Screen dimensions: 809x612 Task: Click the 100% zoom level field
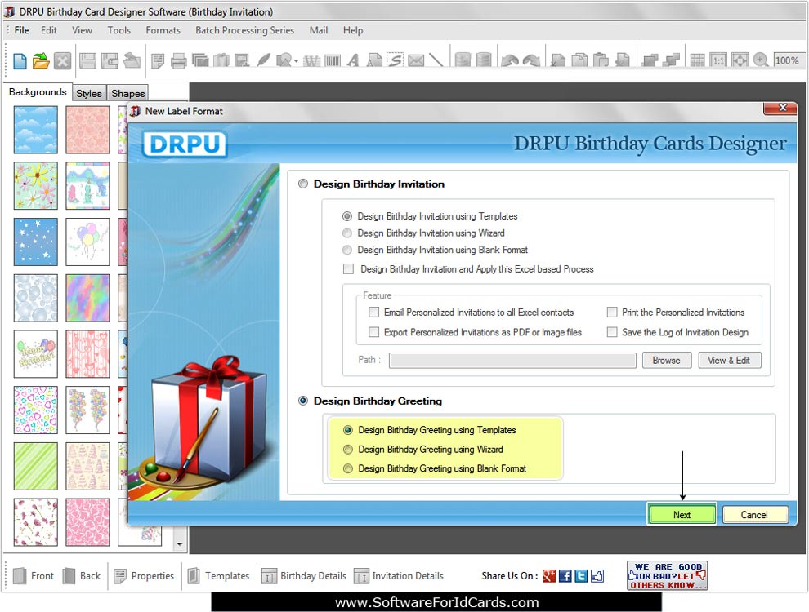click(x=789, y=60)
